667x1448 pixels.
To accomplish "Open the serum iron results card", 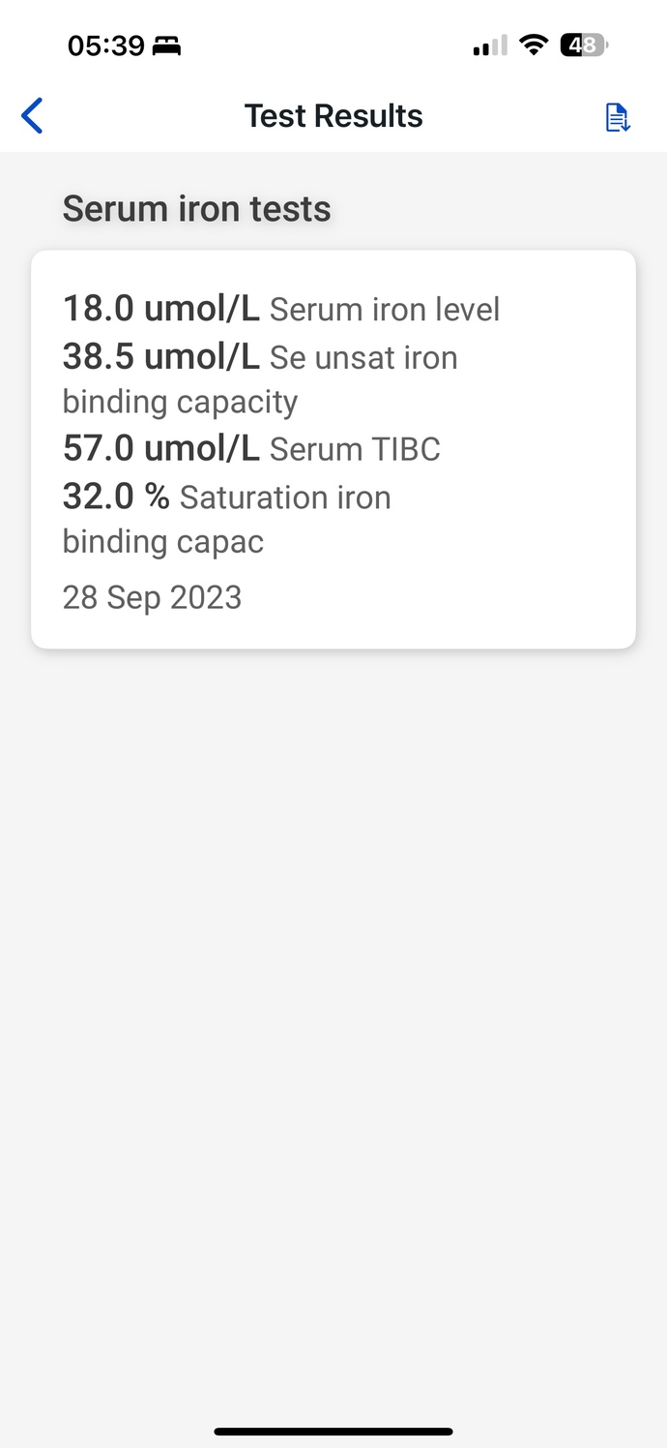I will click(x=333, y=446).
